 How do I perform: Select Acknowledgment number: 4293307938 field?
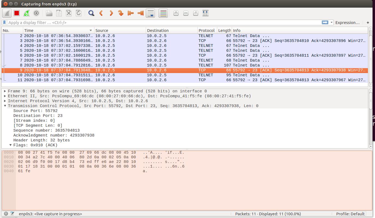pos(54,135)
